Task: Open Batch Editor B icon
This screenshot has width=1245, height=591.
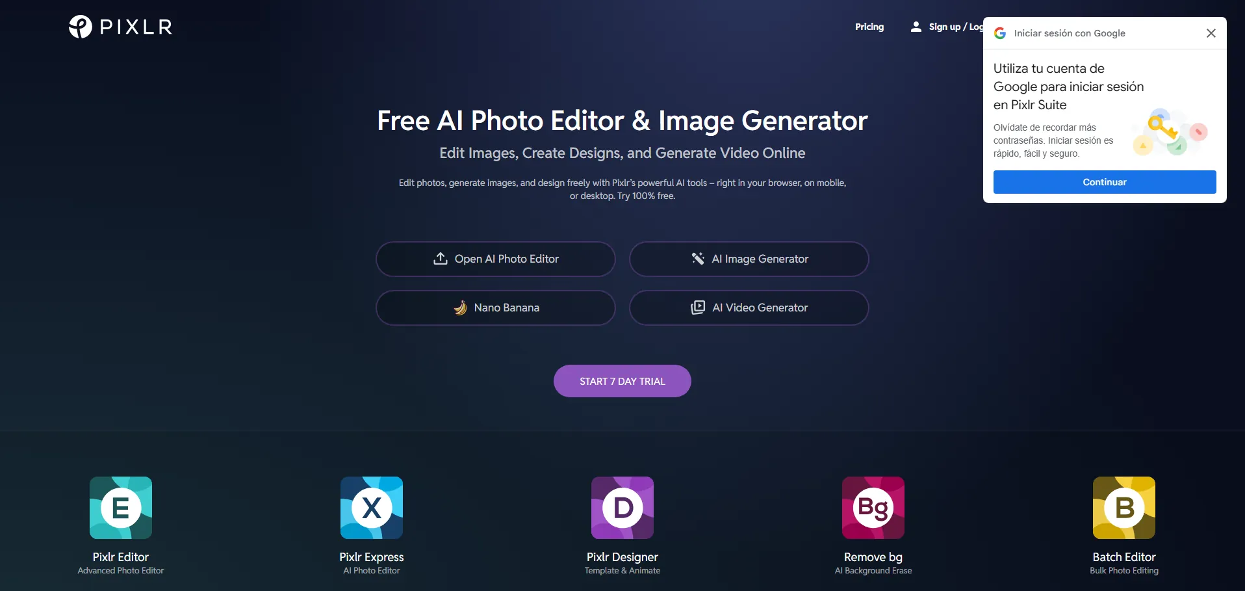Action: pos(1124,508)
